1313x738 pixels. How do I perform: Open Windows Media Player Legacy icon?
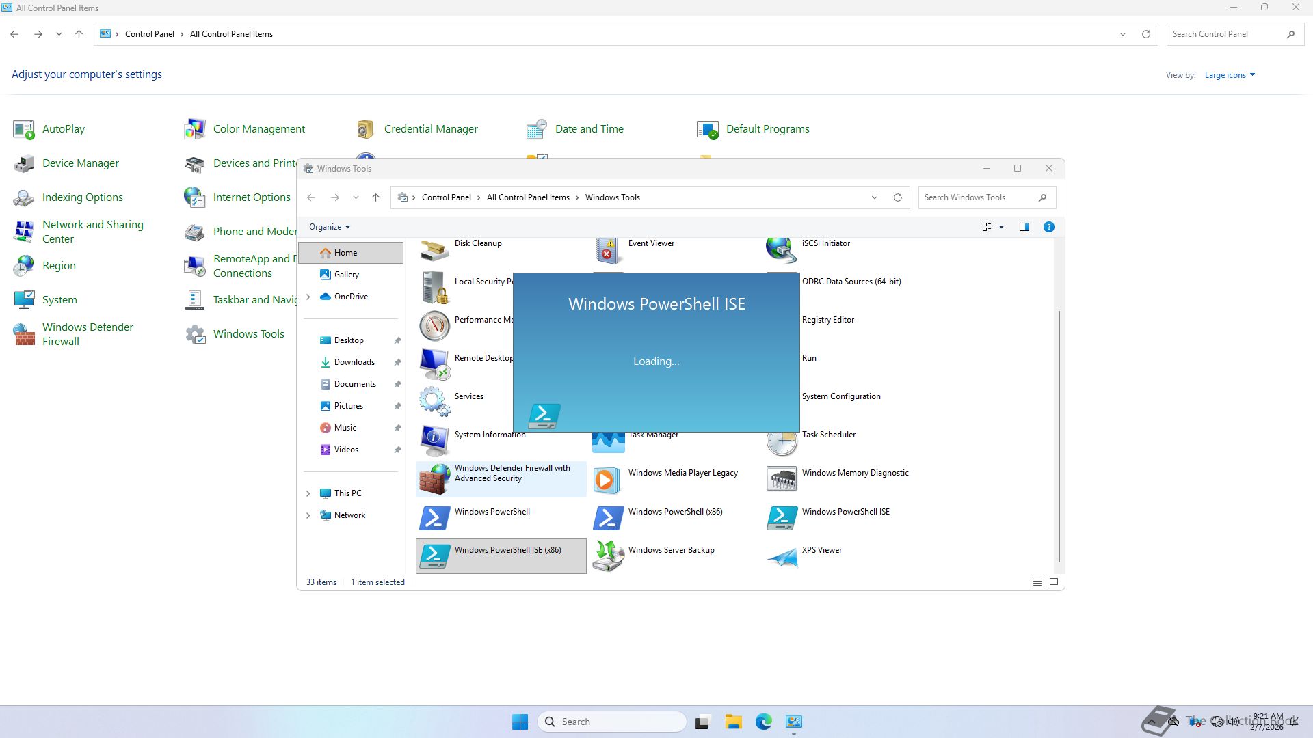pyautogui.click(x=608, y=480)
